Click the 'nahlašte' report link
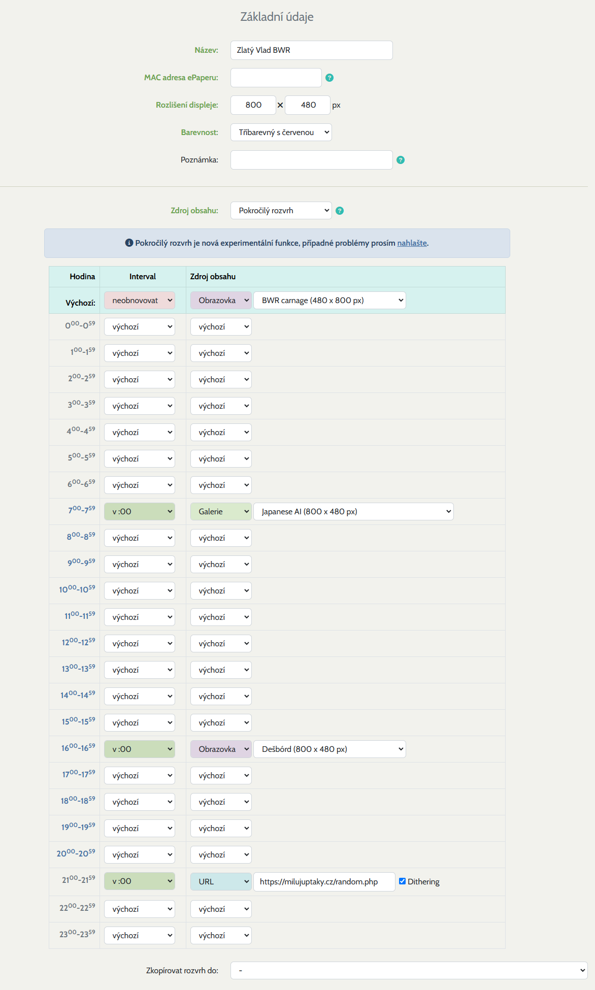 click(412, 243)
